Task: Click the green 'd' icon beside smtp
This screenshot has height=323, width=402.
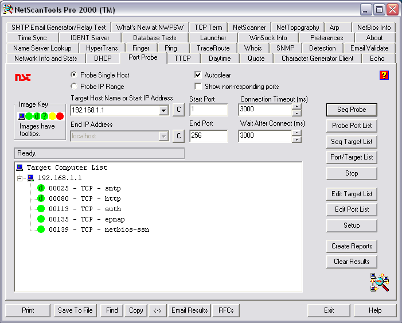Action: click(x=41, y=188)
